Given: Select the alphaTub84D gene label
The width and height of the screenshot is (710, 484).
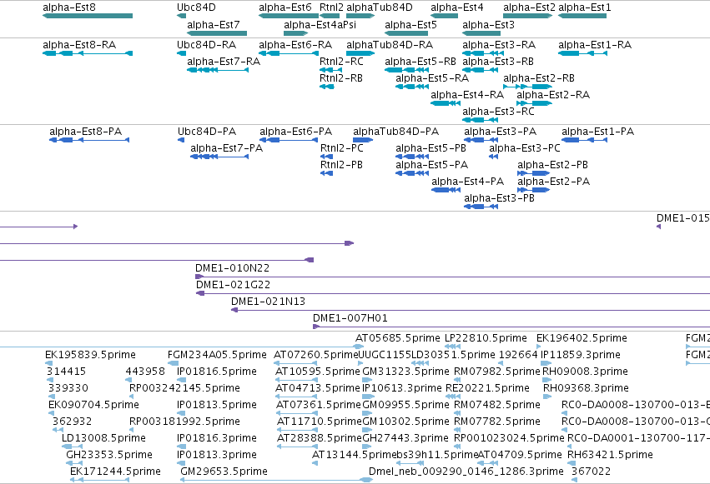Looking at the screenshot, I should [380, 7].
